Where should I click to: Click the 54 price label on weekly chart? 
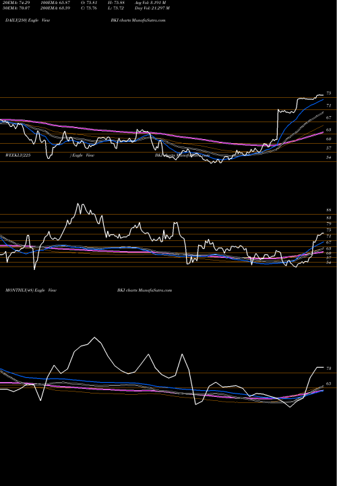coord(329,263)
